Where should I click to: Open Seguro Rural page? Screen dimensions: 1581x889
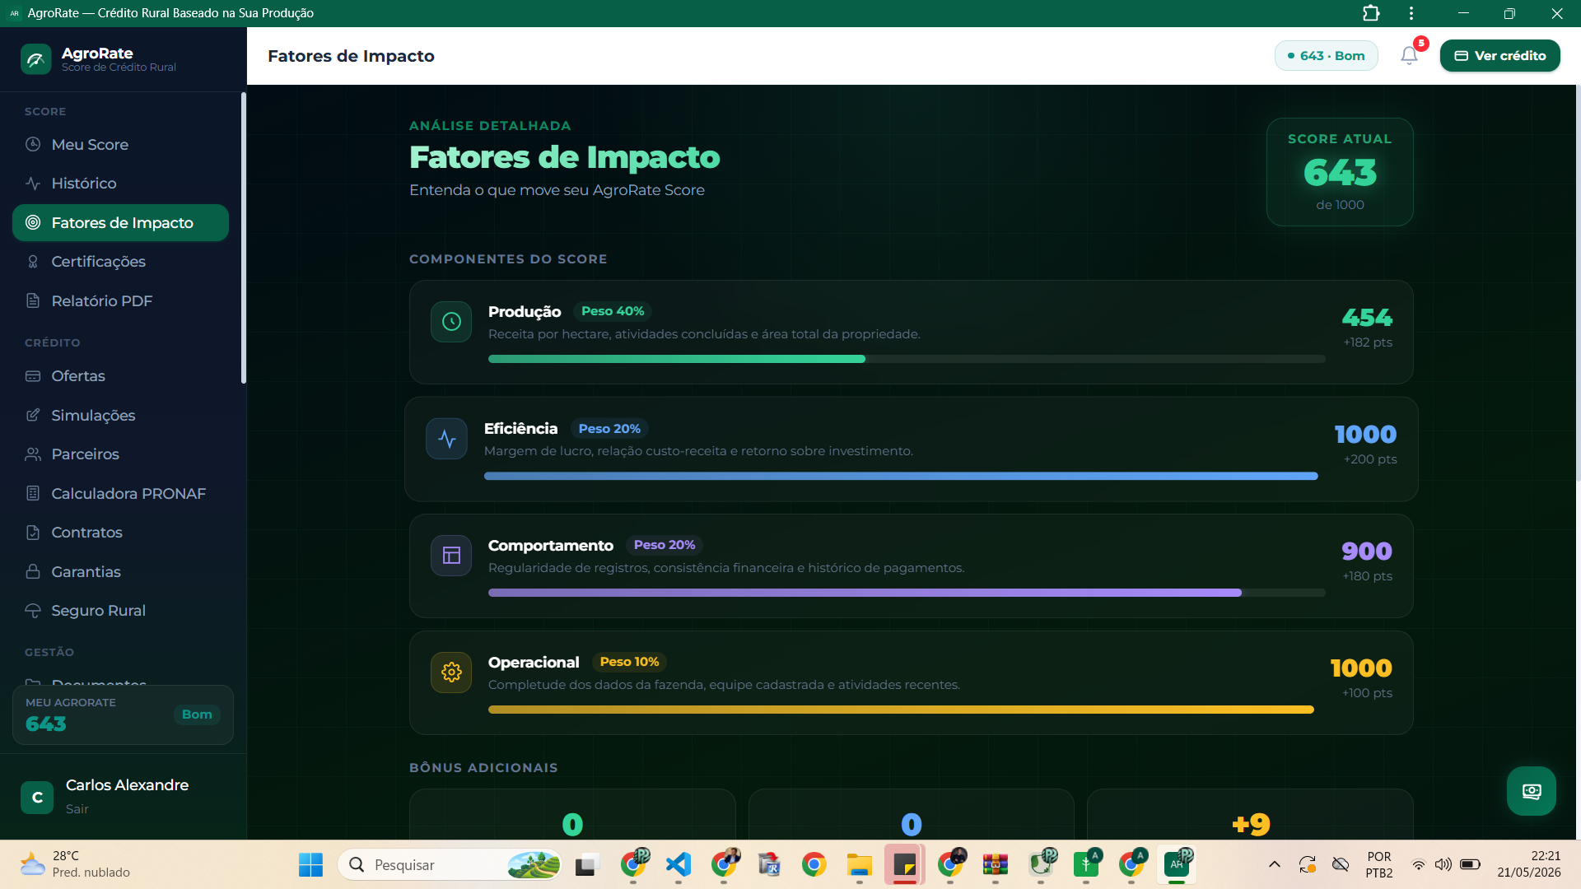pyautogui.click(x=120, y=611)
